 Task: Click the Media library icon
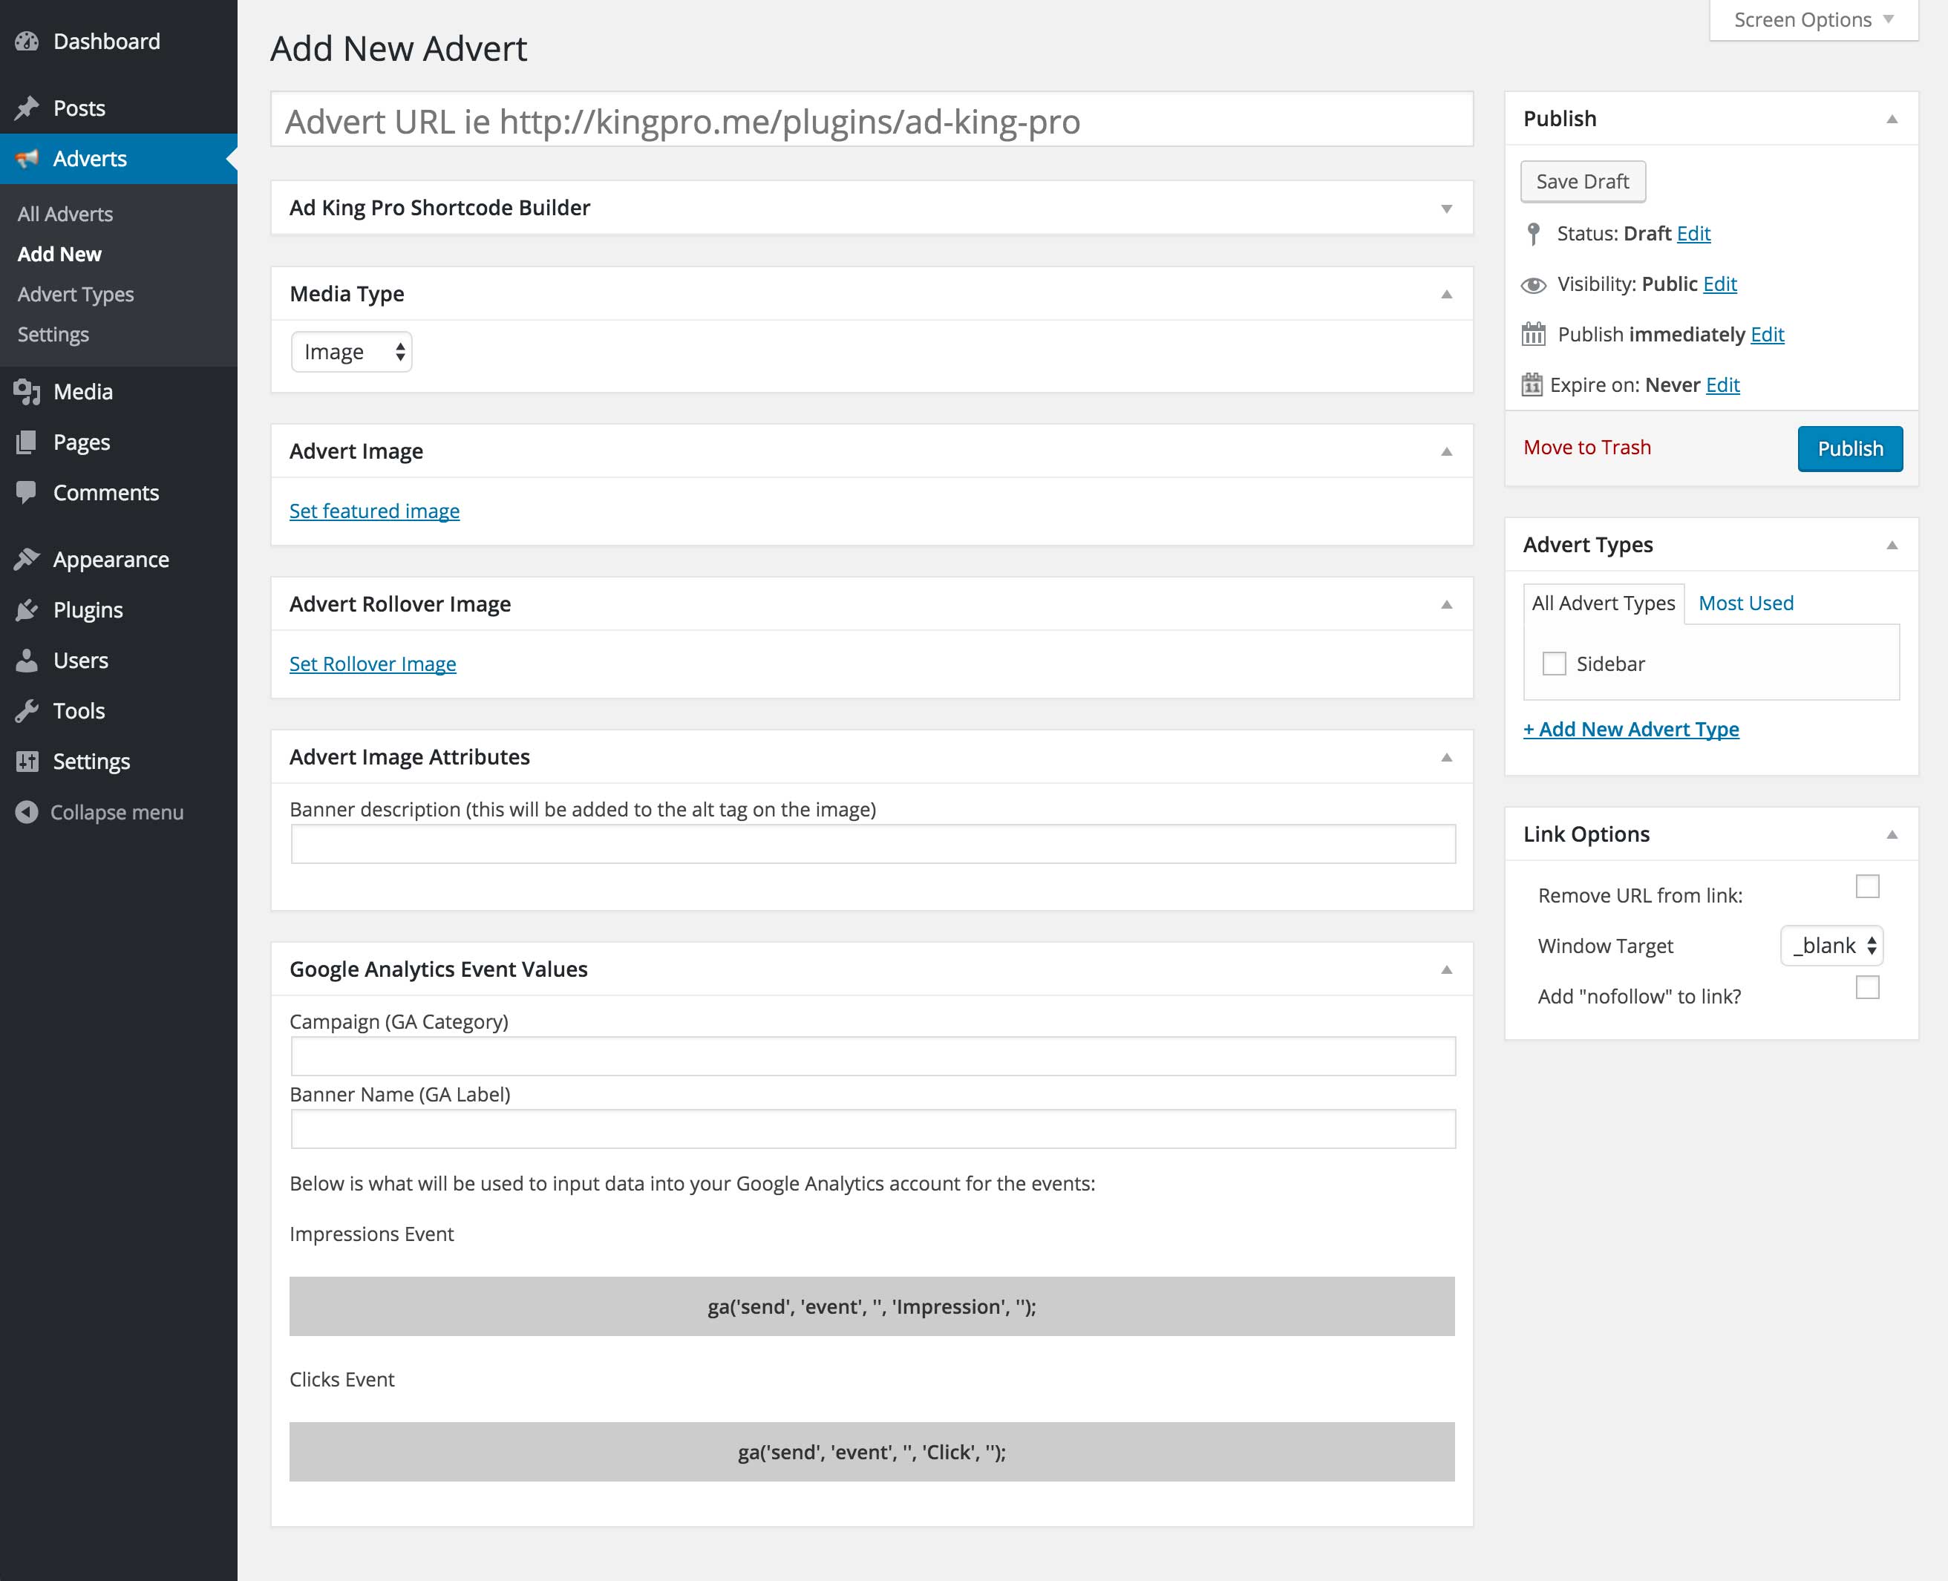point(27,392)
